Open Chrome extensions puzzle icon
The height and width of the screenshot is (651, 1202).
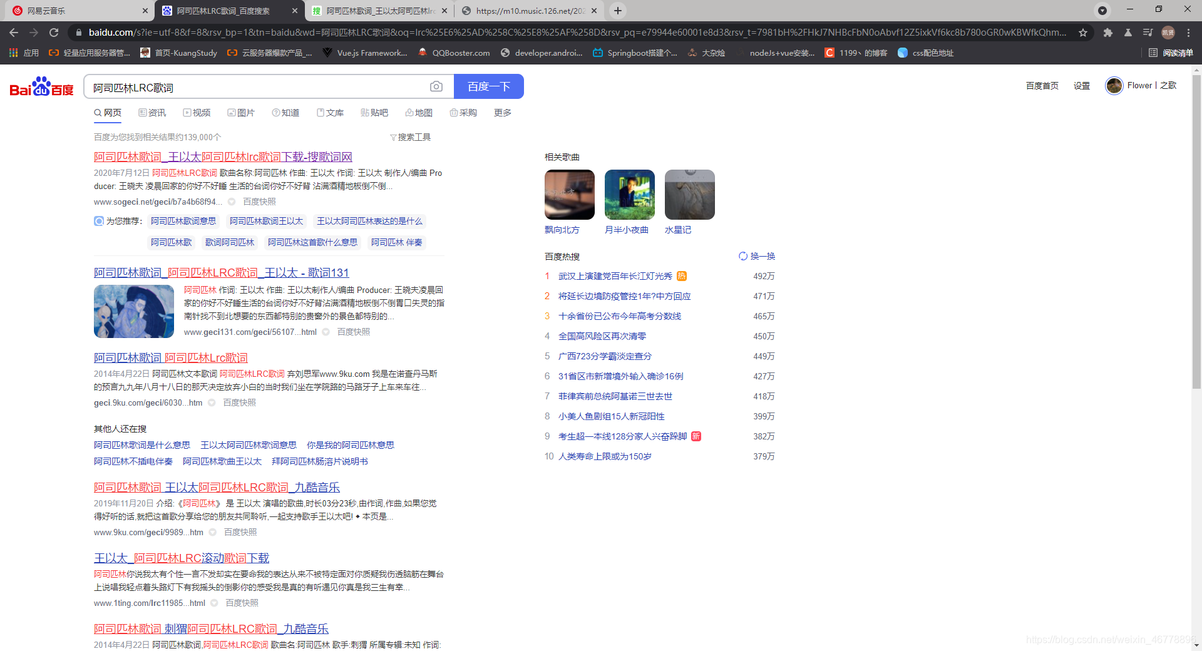click(x=1108, y=33)
